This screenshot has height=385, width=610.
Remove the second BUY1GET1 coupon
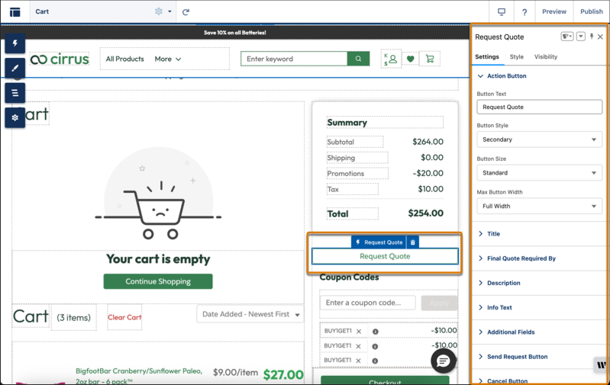click(358, 346)
